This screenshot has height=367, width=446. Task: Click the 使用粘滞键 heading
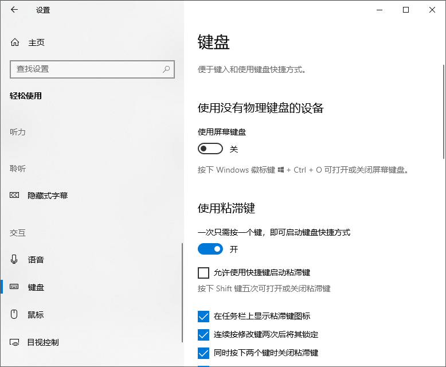click(x=226, y=208)
